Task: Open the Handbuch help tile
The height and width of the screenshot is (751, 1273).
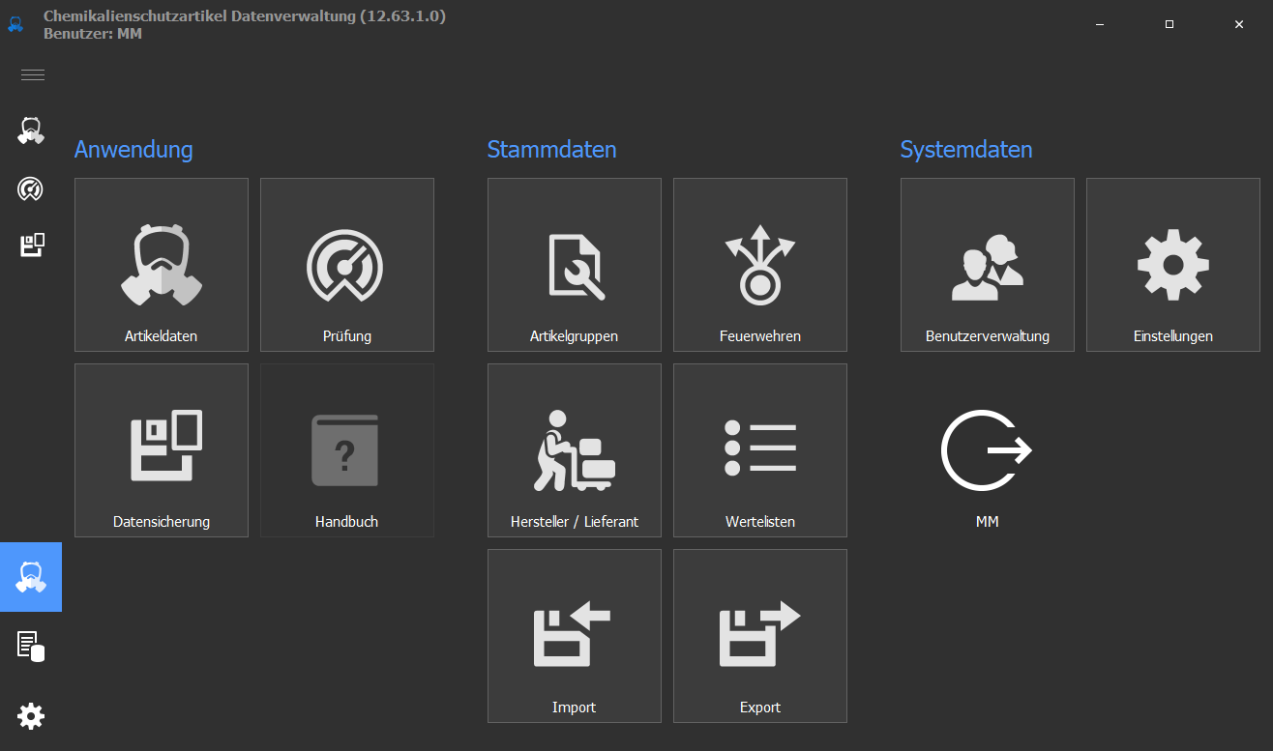Action: click(x=347, y=450)
